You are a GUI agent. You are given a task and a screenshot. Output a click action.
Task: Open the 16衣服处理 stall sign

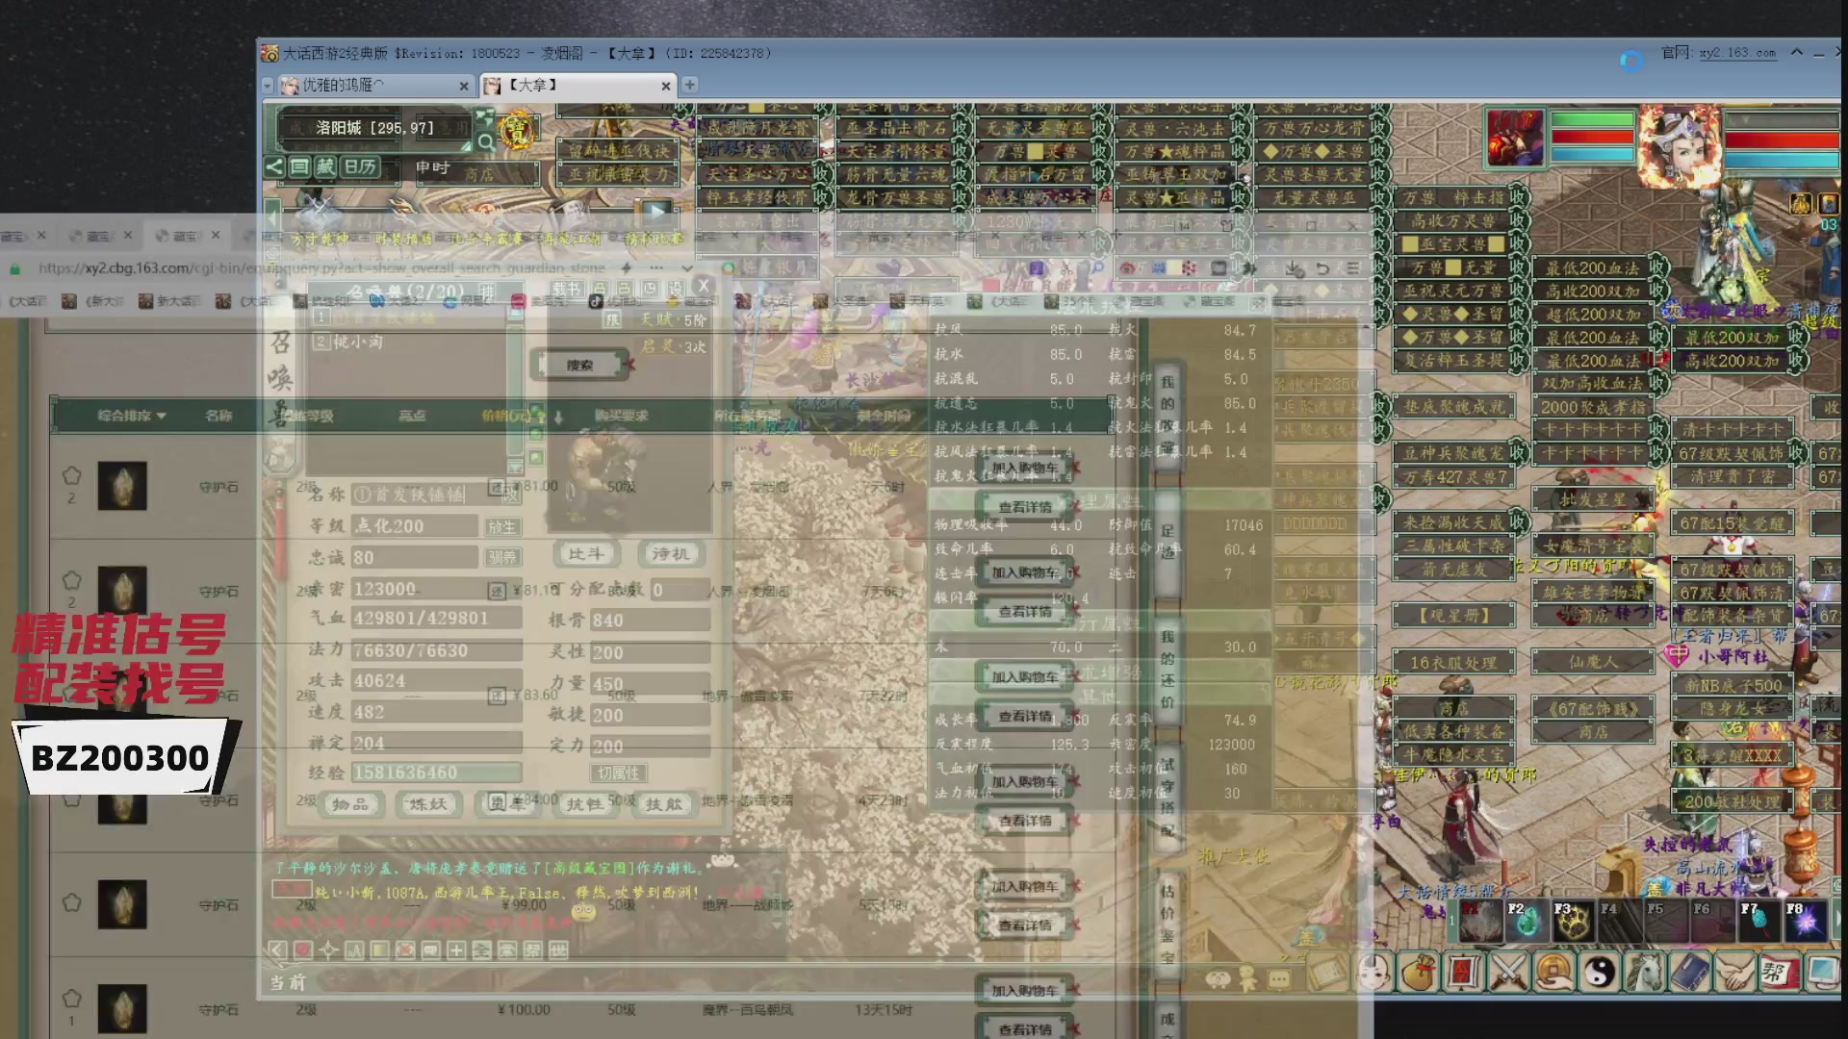tap(1453, 662)
